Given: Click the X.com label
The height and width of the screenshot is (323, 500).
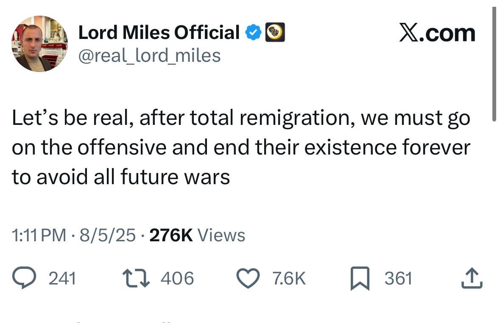Looking at the screenshot, I should coord(437,33).
